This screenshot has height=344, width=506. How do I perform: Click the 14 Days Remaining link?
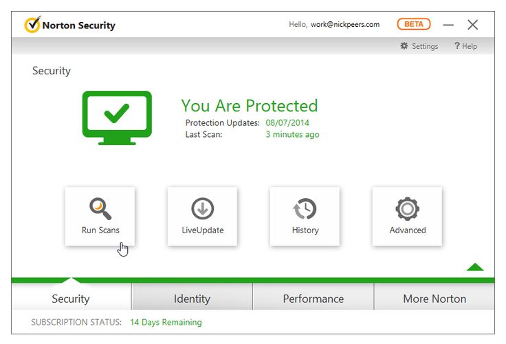pyautogui.click(x=166, y=322)
